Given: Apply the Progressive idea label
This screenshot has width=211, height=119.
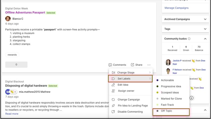Looking at the screenshot, I should [171, 86].
